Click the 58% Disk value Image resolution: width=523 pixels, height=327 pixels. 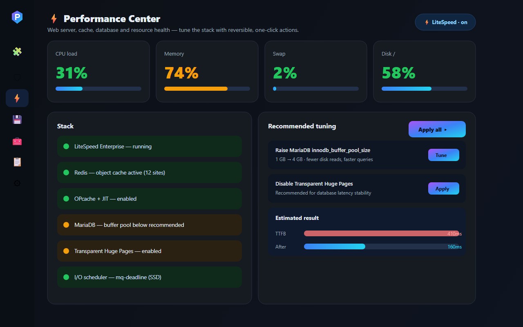pyautogui.click(x=398, y=73)
